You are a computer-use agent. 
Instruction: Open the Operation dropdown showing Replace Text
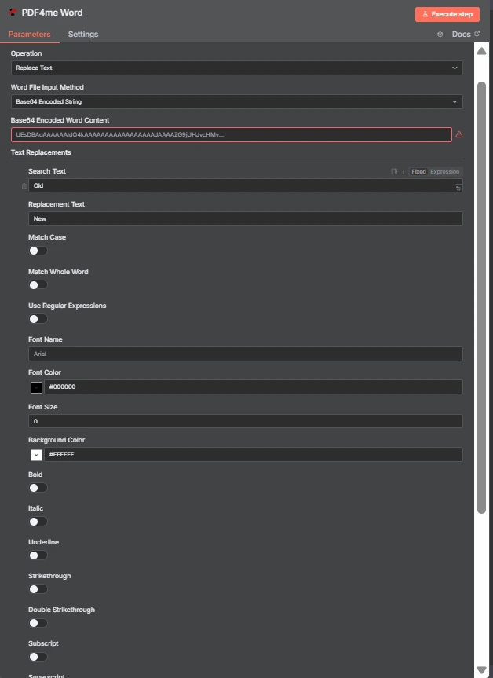(237, 68)
